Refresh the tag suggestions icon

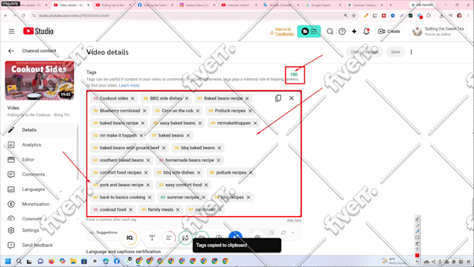coord(283,233)
